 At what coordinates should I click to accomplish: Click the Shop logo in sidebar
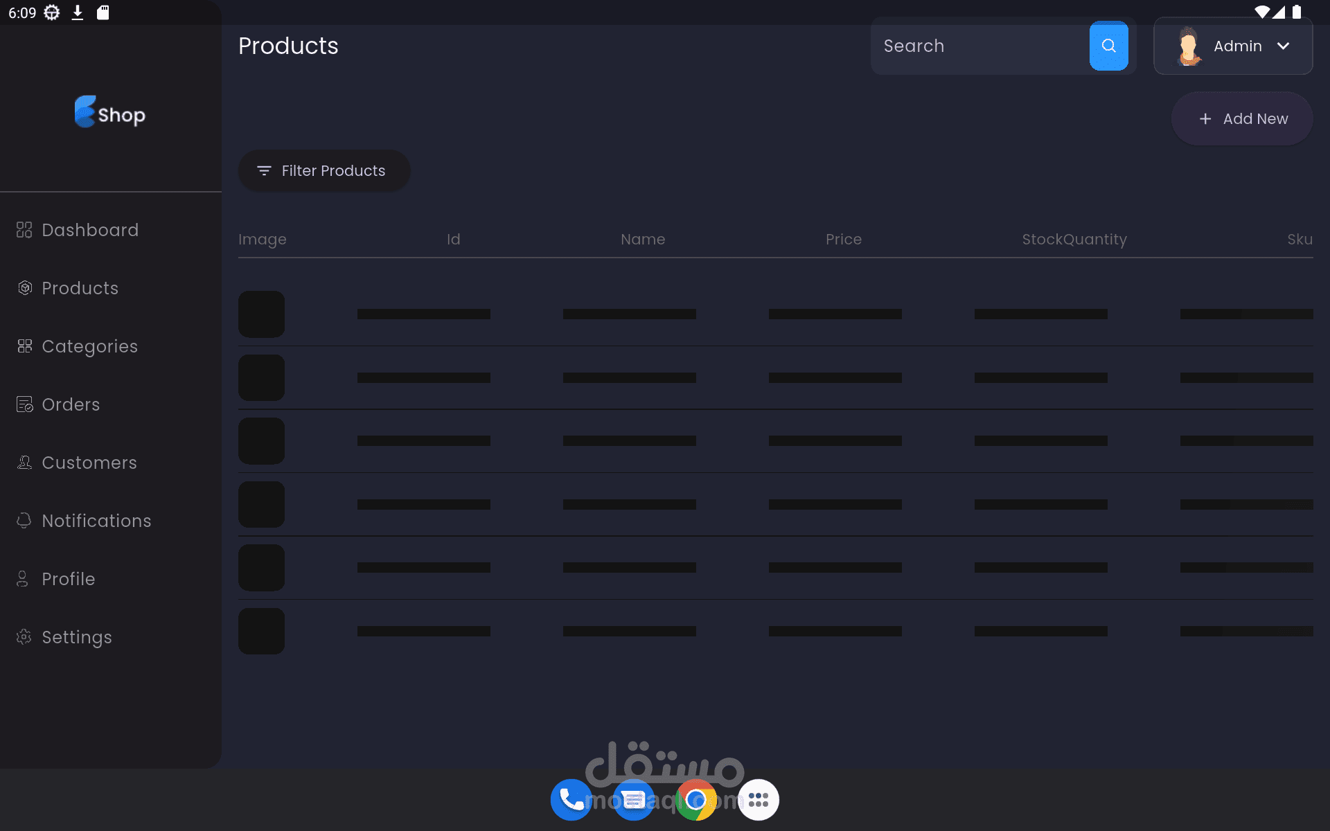point(110,113)
